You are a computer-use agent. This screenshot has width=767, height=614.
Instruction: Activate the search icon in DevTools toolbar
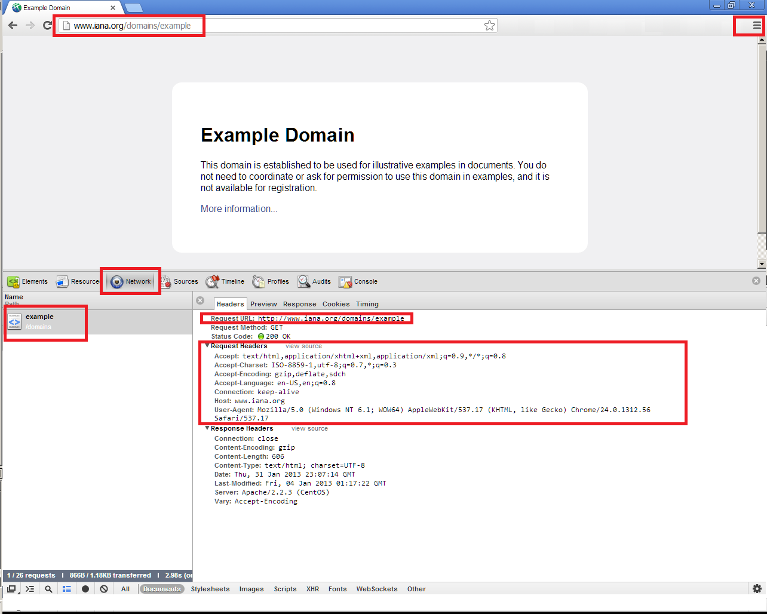click(x=48, y=589)
